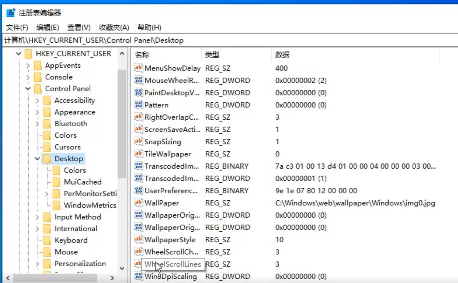Click the TileWallpaper string icon
This screenshot has height=283, width=458.
pyautogui.click(x=139, y=154)
